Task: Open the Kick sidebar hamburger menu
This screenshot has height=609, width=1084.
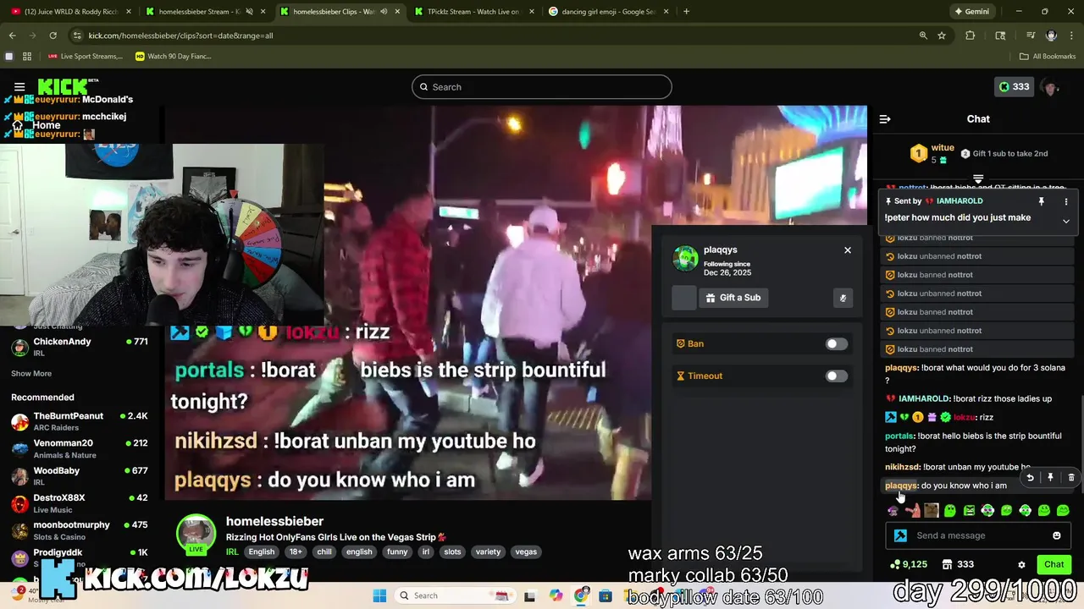Action: click(19, 87)
